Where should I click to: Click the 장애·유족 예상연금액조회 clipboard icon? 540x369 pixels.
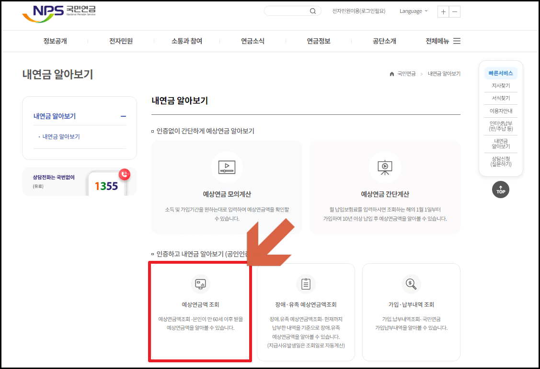pos(305,283)
